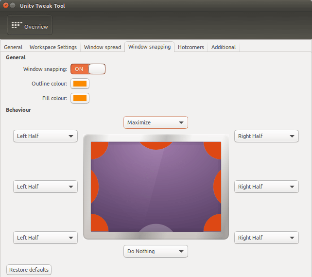Open the bottom-right corner Right Half dropdown
312x277 pixels.
(x=266, y=238)
